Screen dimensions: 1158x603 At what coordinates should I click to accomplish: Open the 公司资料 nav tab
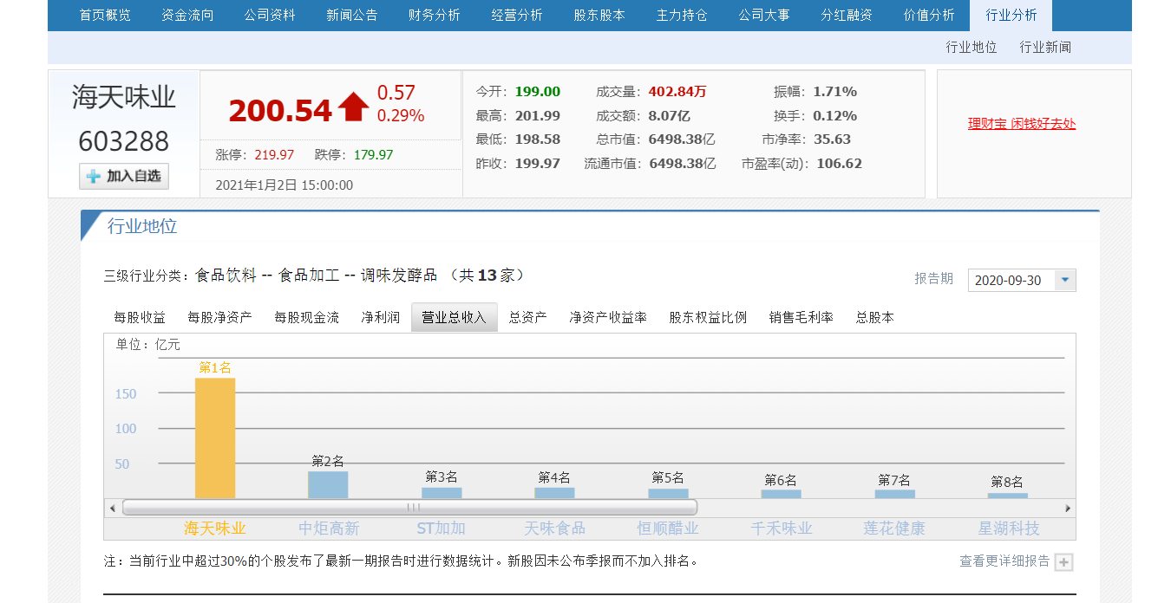pos(270,16)
